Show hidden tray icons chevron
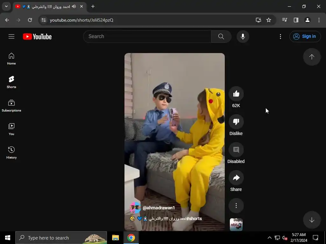The width and height of the screenshot is (326, 244). point(269,238)
